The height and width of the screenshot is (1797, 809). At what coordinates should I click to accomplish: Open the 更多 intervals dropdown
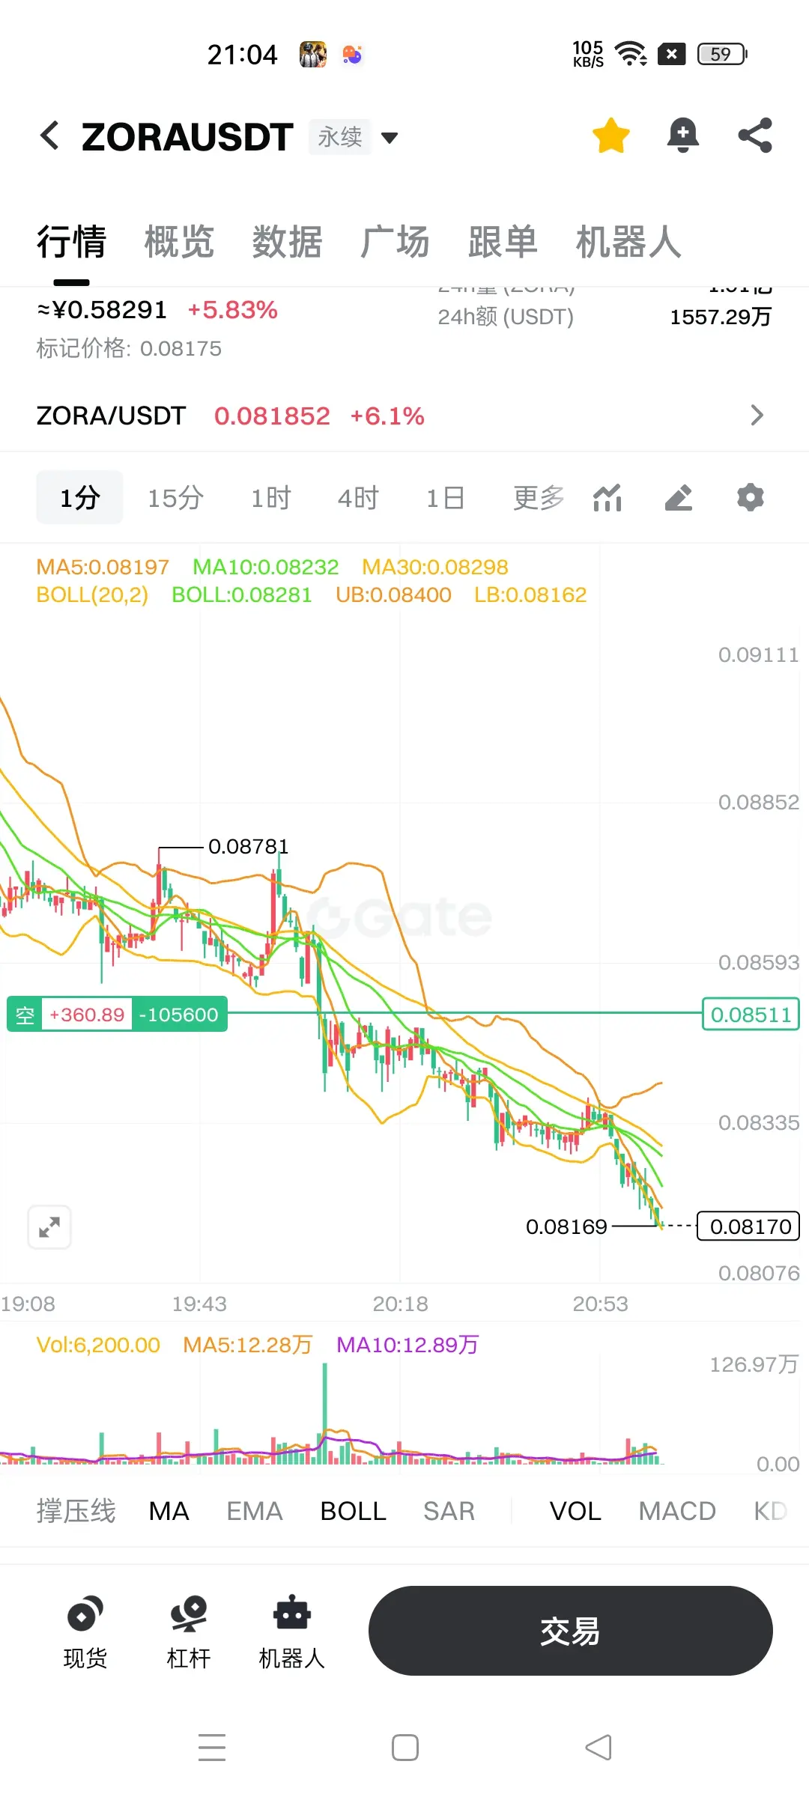[x=539, y=498]
